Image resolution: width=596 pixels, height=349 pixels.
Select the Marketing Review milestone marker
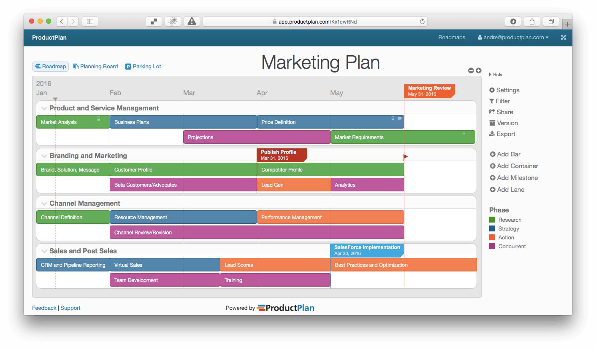click(x=429, y=91)
